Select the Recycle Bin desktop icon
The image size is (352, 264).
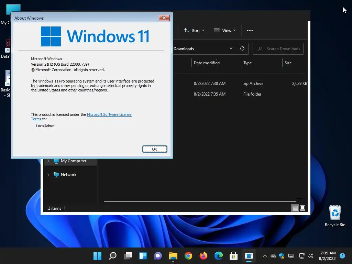click(335, 216)
